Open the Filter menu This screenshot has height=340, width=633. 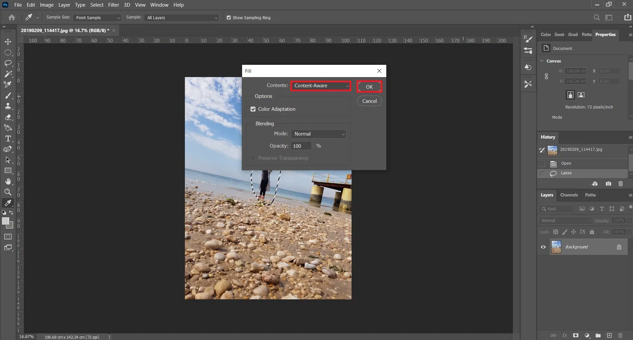coord(113,5)
